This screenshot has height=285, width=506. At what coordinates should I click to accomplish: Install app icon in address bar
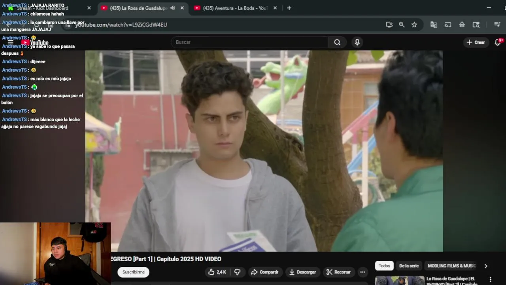click(389, 25)
